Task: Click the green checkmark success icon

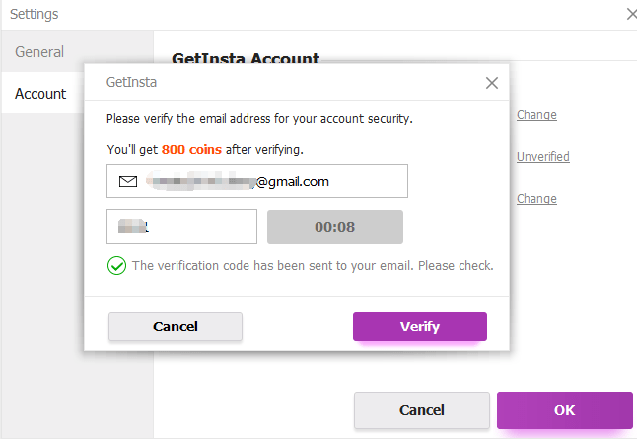Action: [x=116, y=265]
